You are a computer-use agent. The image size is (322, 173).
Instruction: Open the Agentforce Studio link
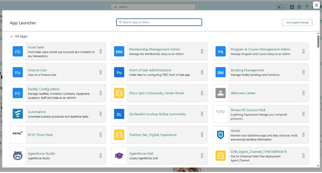[x=41, y=154]
